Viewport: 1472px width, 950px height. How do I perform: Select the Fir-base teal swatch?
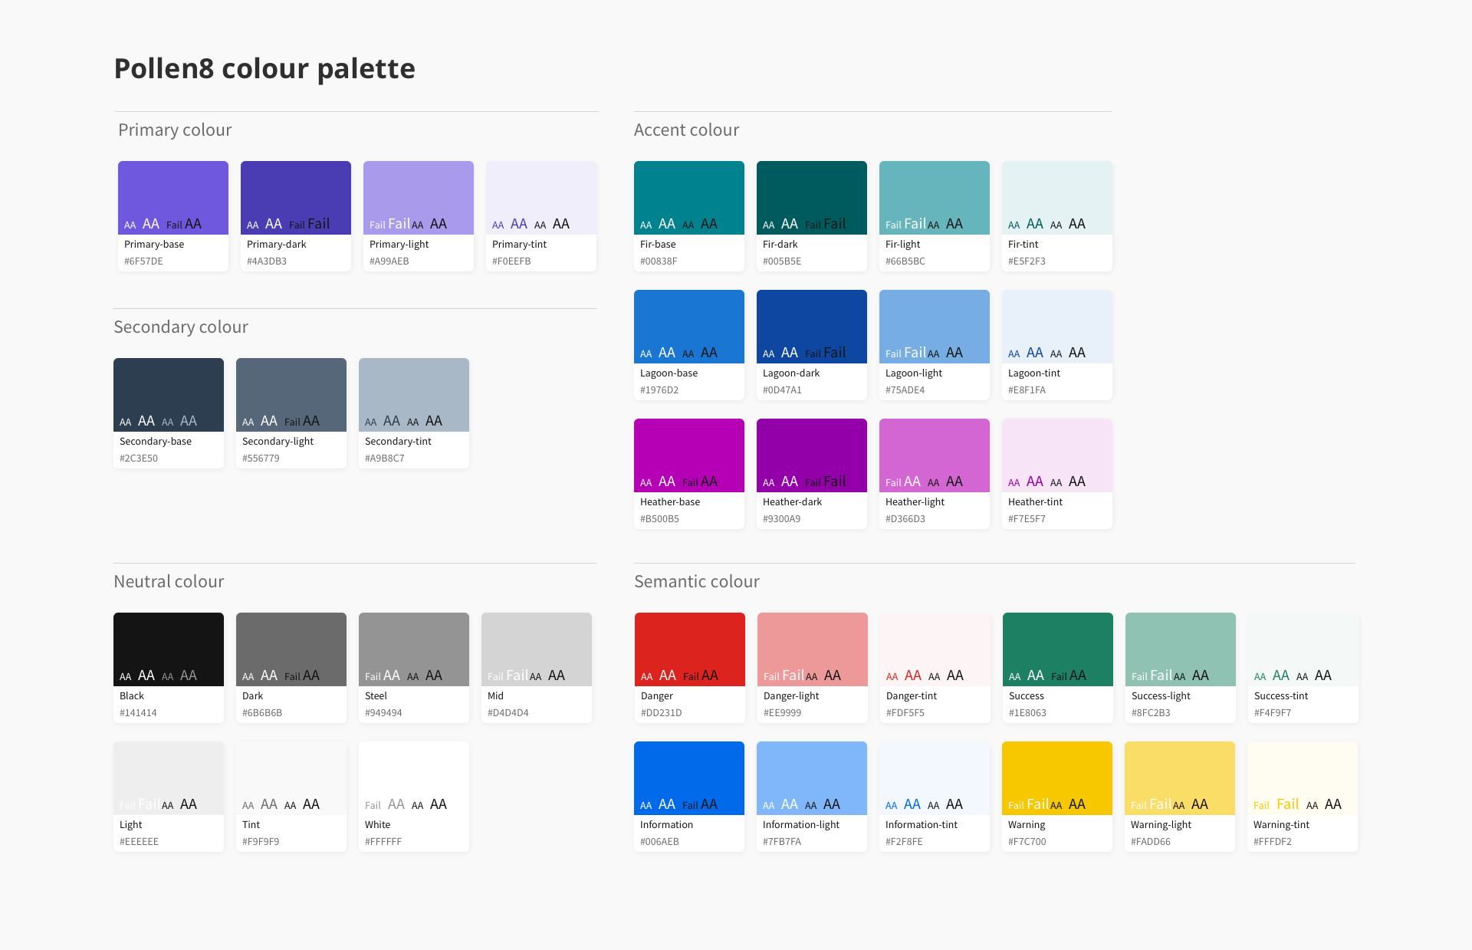tap(688, 197)
